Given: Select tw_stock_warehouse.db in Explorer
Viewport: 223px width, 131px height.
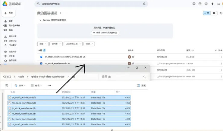Looking at the screenshot, I should pyautogui.click(x=69, y=119).
